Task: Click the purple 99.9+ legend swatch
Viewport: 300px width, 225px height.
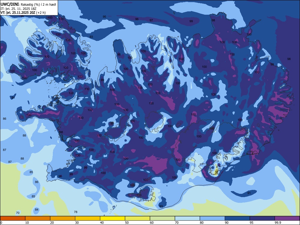Action: pos(287,218)
